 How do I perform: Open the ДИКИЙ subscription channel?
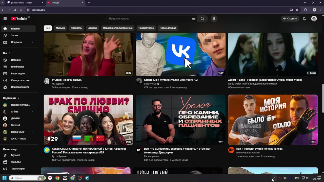click(18, 118)
